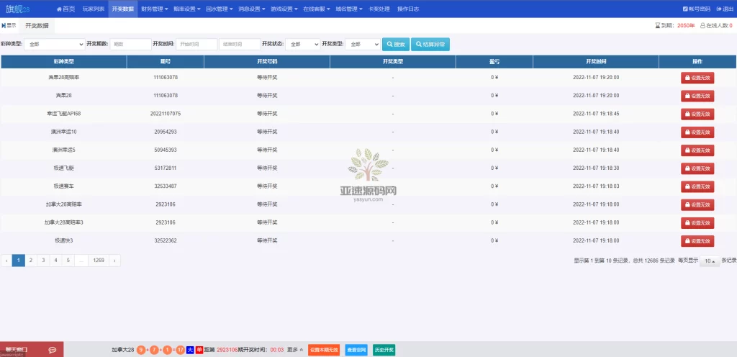Click the 设置本期无效 button

[x=324, y=350]
